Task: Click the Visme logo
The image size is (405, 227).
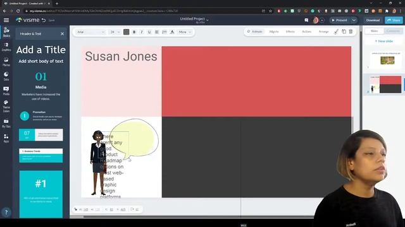Action: point(28,20)
